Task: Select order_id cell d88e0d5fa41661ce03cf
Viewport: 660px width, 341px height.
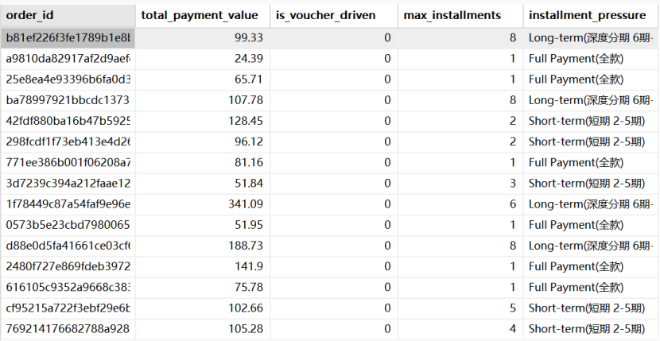Action: click(68, 246)
